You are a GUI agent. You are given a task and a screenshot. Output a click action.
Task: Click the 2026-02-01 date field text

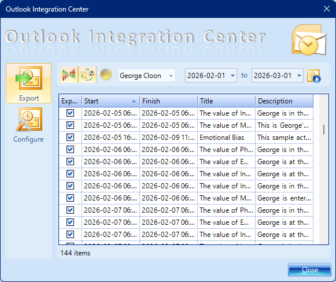coord(206,75)
